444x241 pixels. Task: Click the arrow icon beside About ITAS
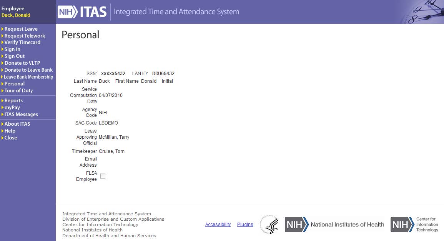(2, 124)
